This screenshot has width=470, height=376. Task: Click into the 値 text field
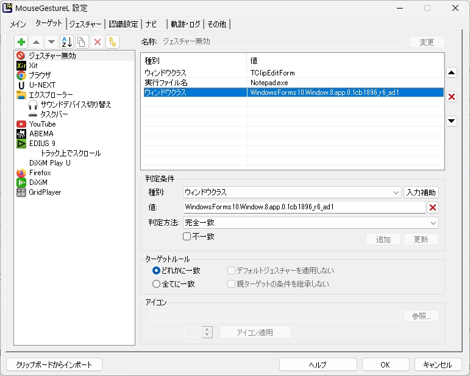coord(304,207)
